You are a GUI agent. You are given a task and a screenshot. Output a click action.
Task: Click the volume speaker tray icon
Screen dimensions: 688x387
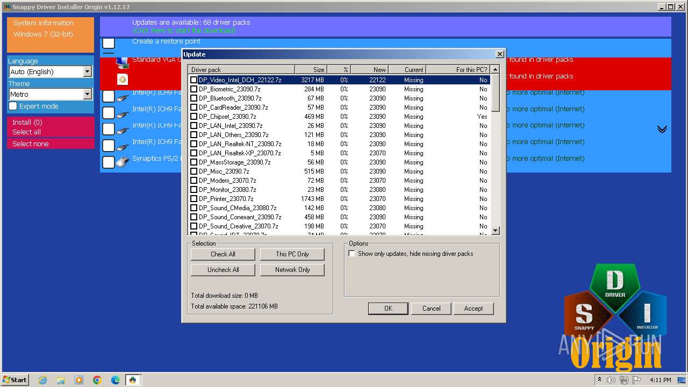pyautogui.click(x=611, y=380)
